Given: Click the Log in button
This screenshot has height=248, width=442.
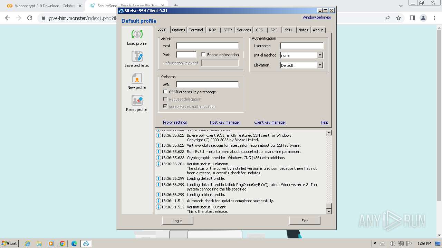Looking at the screenshot, I should tap(177, 221).
